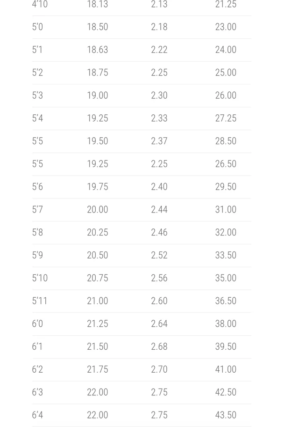Click the 25.00 value
The width and height of the screenshot is (284, 427).
coord(226,73)
